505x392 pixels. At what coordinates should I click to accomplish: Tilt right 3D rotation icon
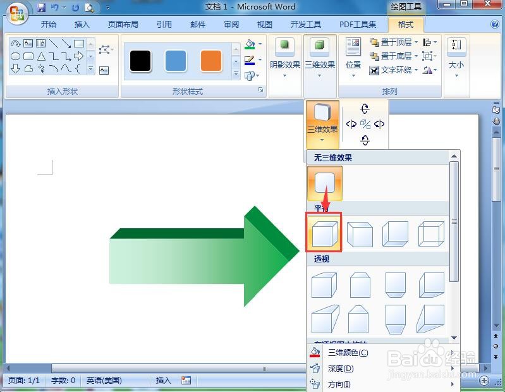pos(379,124)
